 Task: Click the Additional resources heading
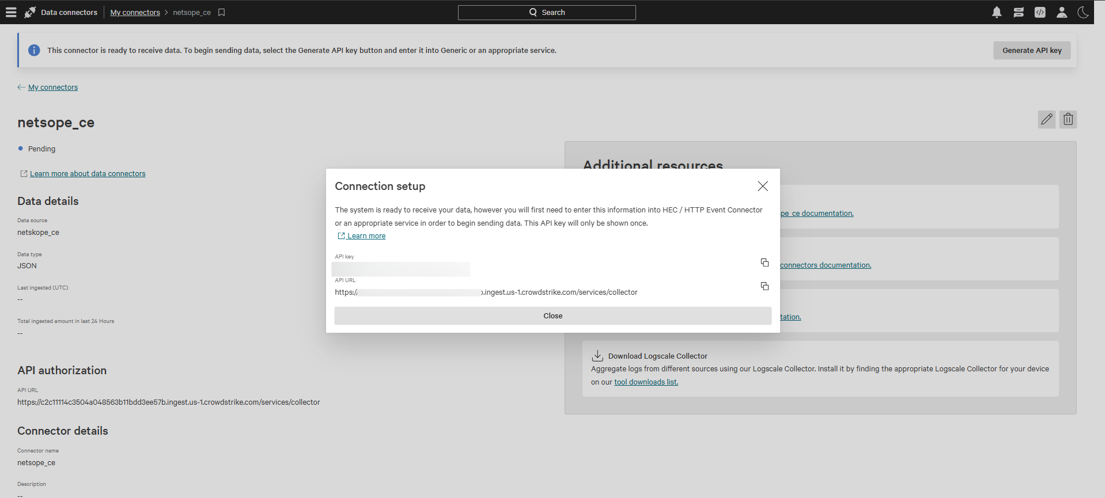[653, 164]
